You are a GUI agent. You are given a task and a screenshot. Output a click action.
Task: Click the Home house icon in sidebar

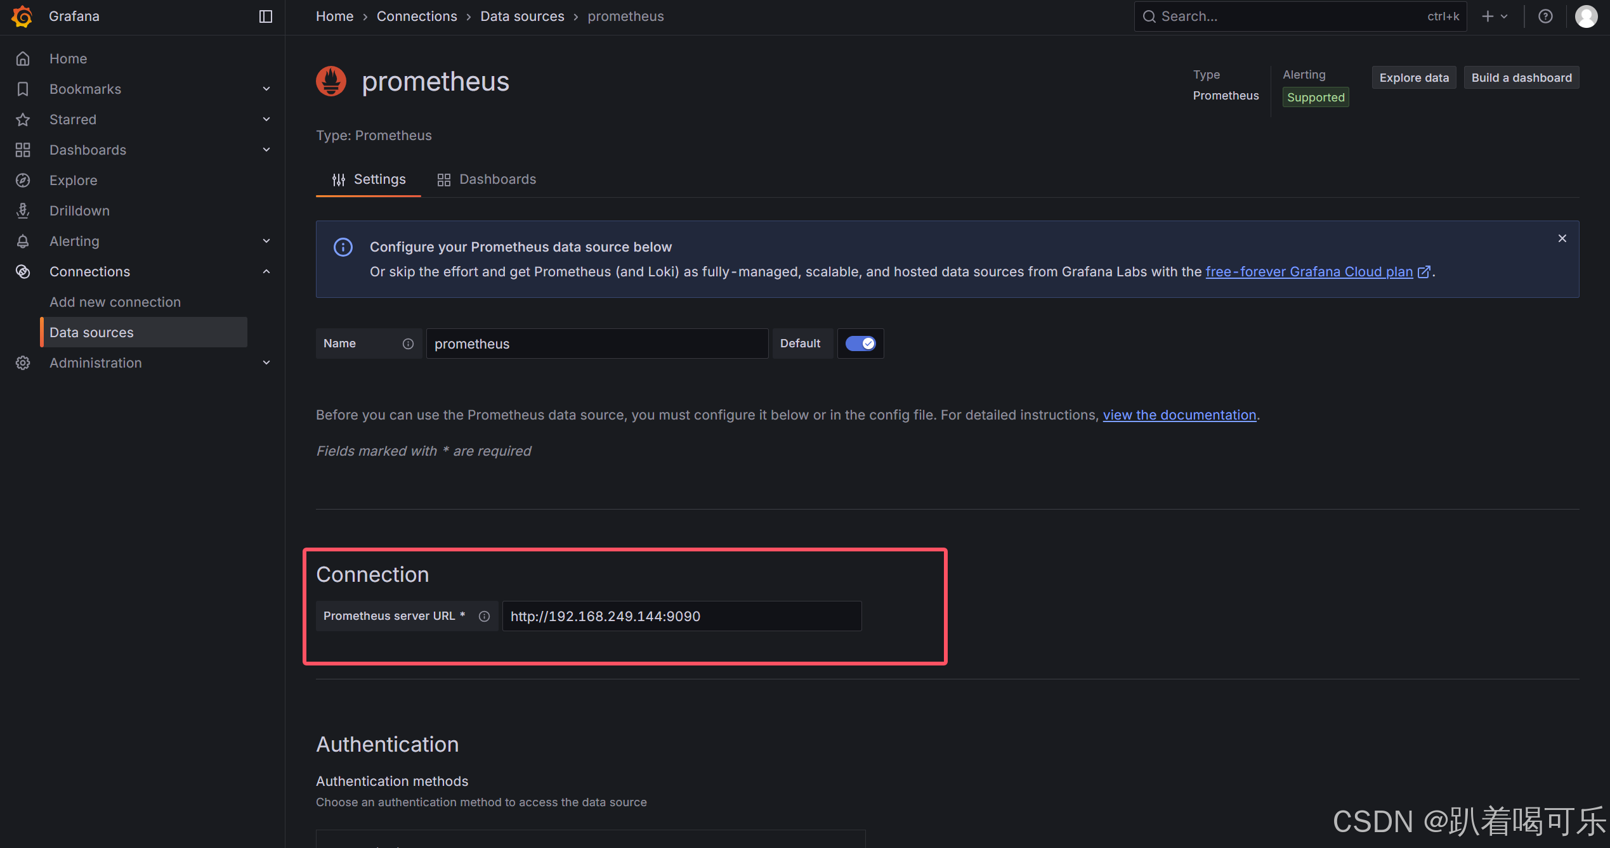tap(23, 58)
